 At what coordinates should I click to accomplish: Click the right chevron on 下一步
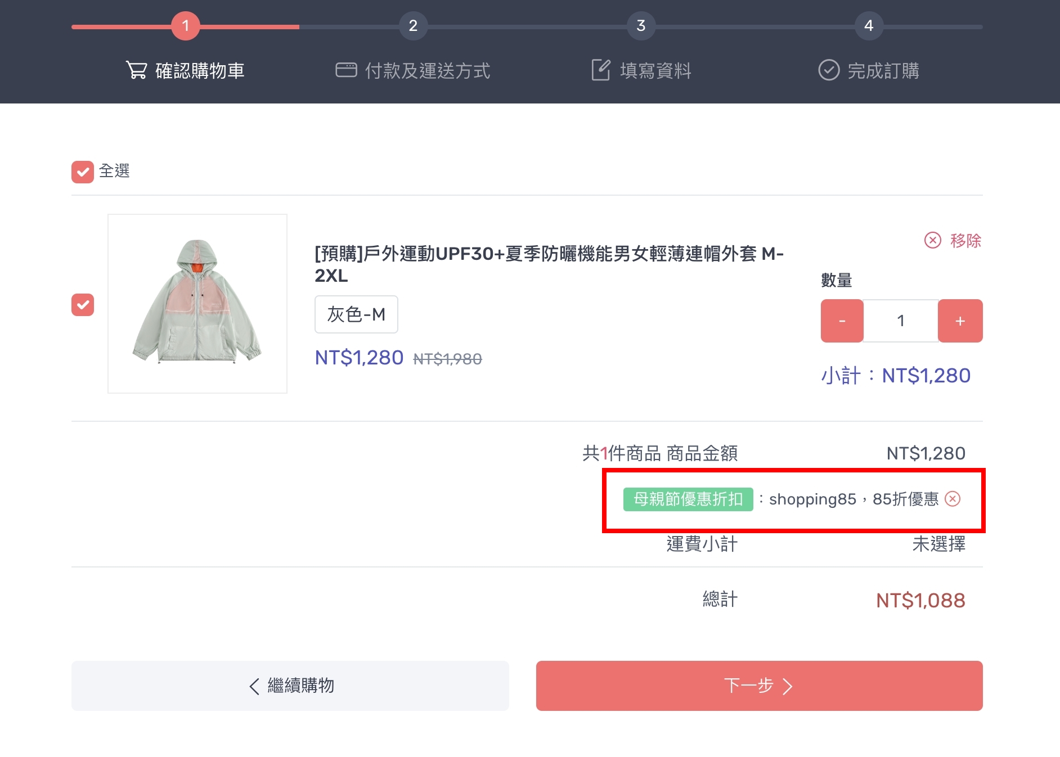[788, 686]
